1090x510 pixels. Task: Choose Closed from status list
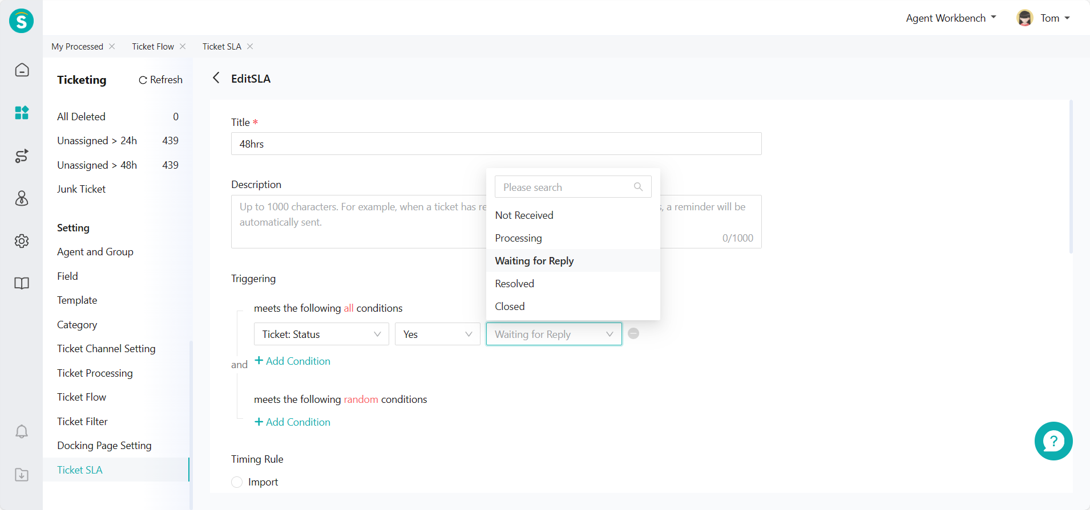[x=573, y=306]
